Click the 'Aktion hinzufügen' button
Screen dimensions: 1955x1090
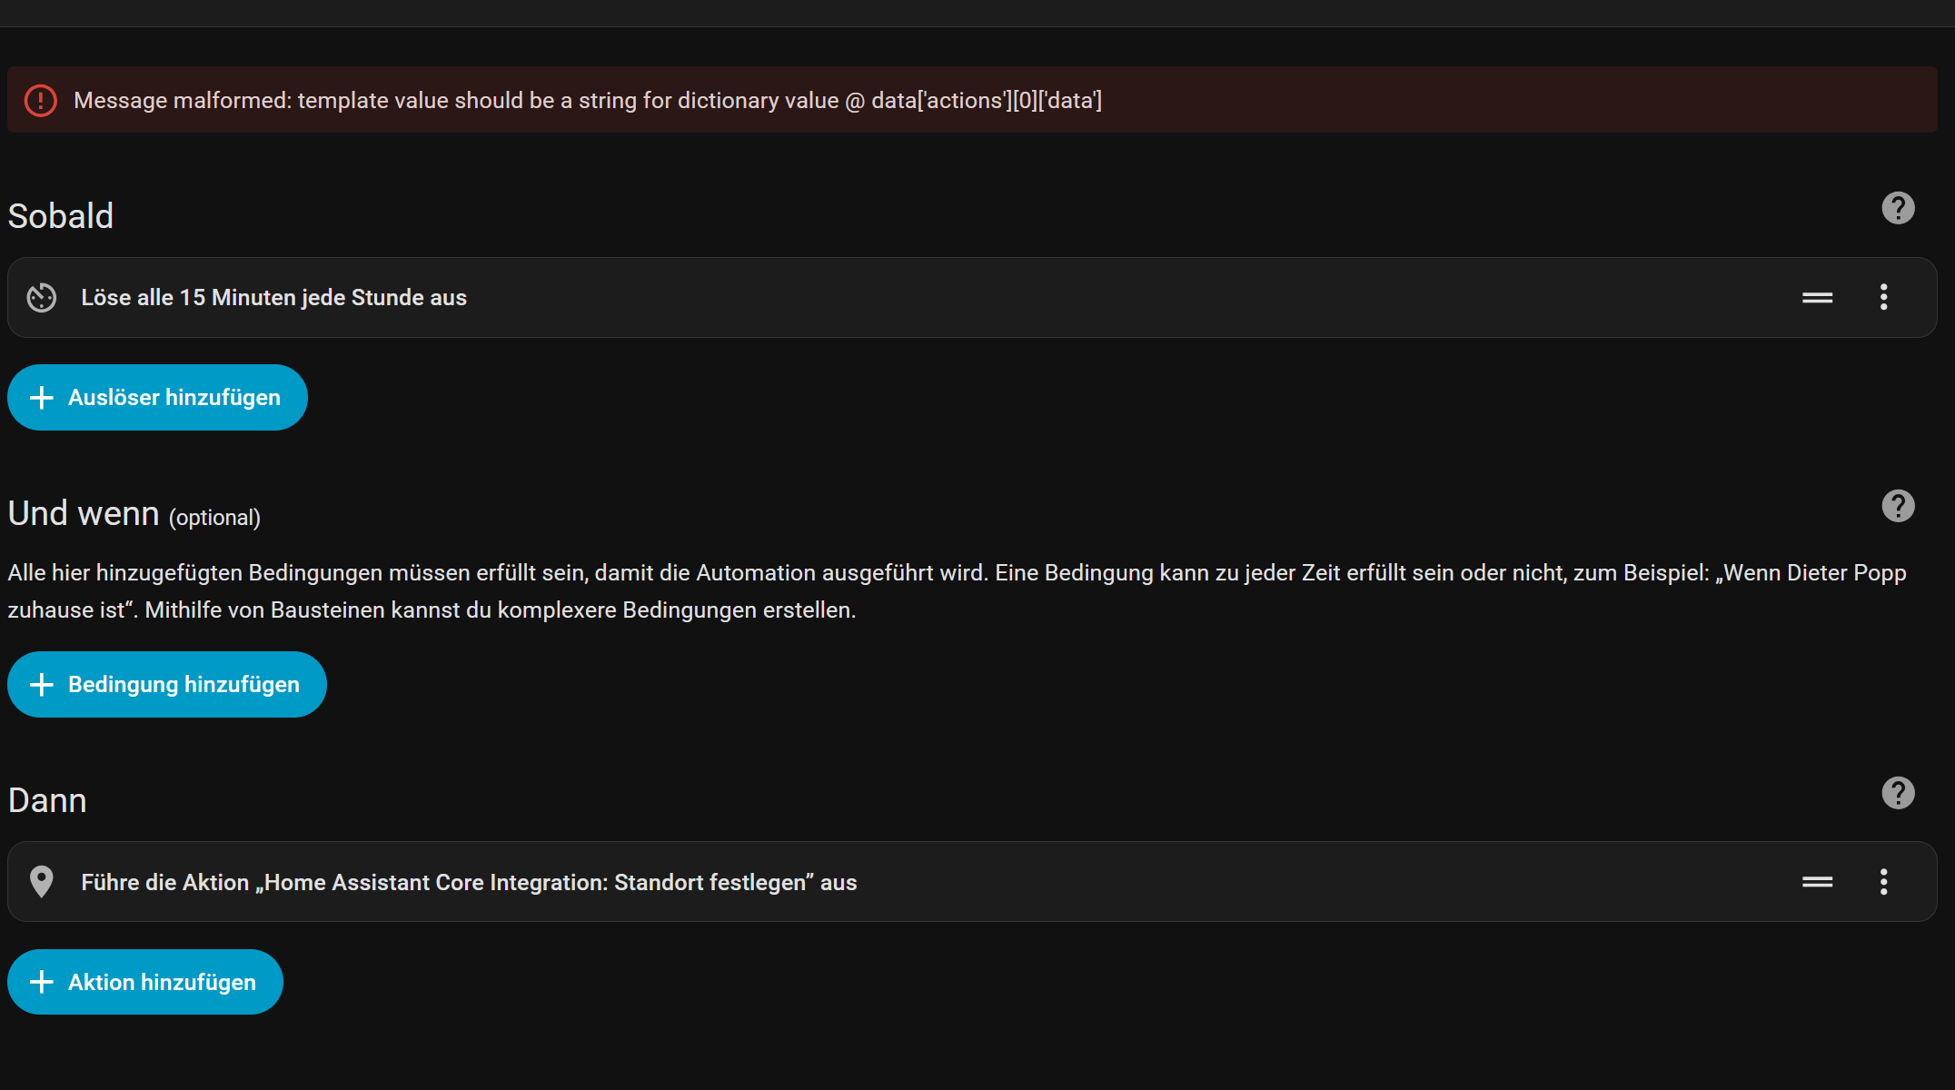tap(145, 983)
